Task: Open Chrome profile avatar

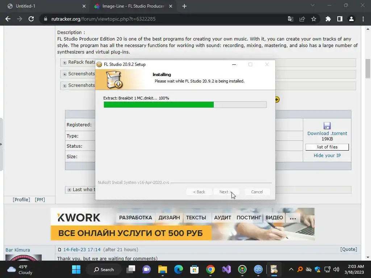Action: 351,19
